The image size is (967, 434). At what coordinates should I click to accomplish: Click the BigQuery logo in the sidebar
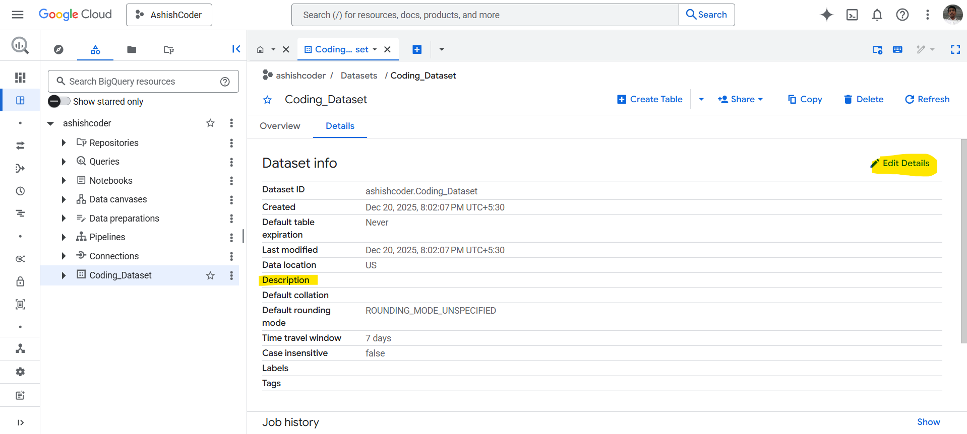click(20, 46)
